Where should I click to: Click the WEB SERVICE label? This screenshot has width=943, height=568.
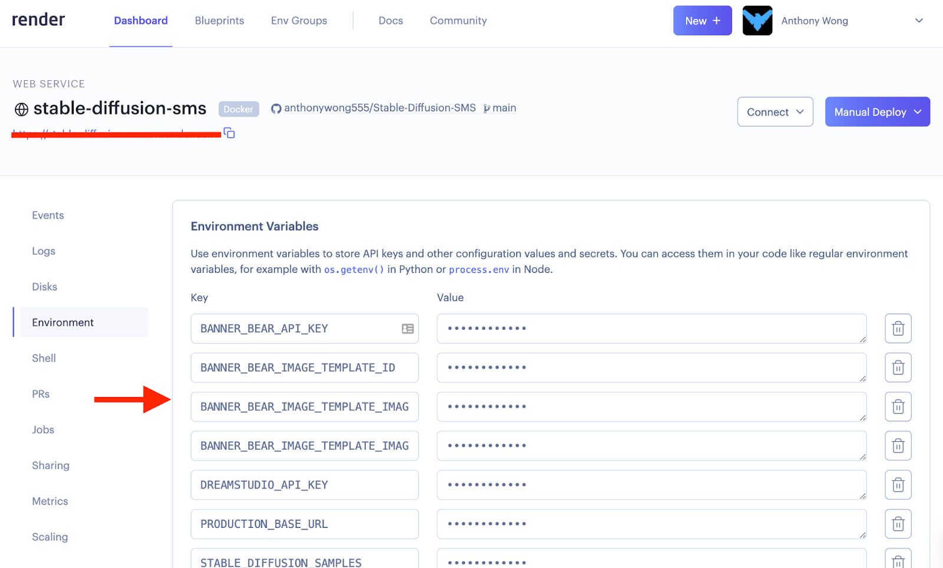49,84
